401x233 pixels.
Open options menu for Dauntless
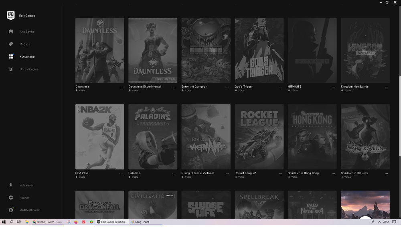121,87
